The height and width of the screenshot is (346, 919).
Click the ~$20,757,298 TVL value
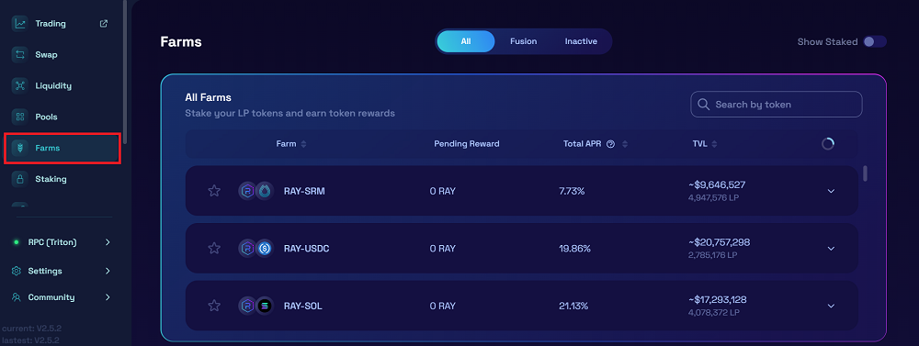(x=720, y=242)
